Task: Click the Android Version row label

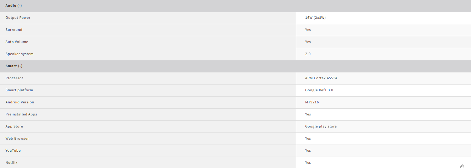Action: 20,102
